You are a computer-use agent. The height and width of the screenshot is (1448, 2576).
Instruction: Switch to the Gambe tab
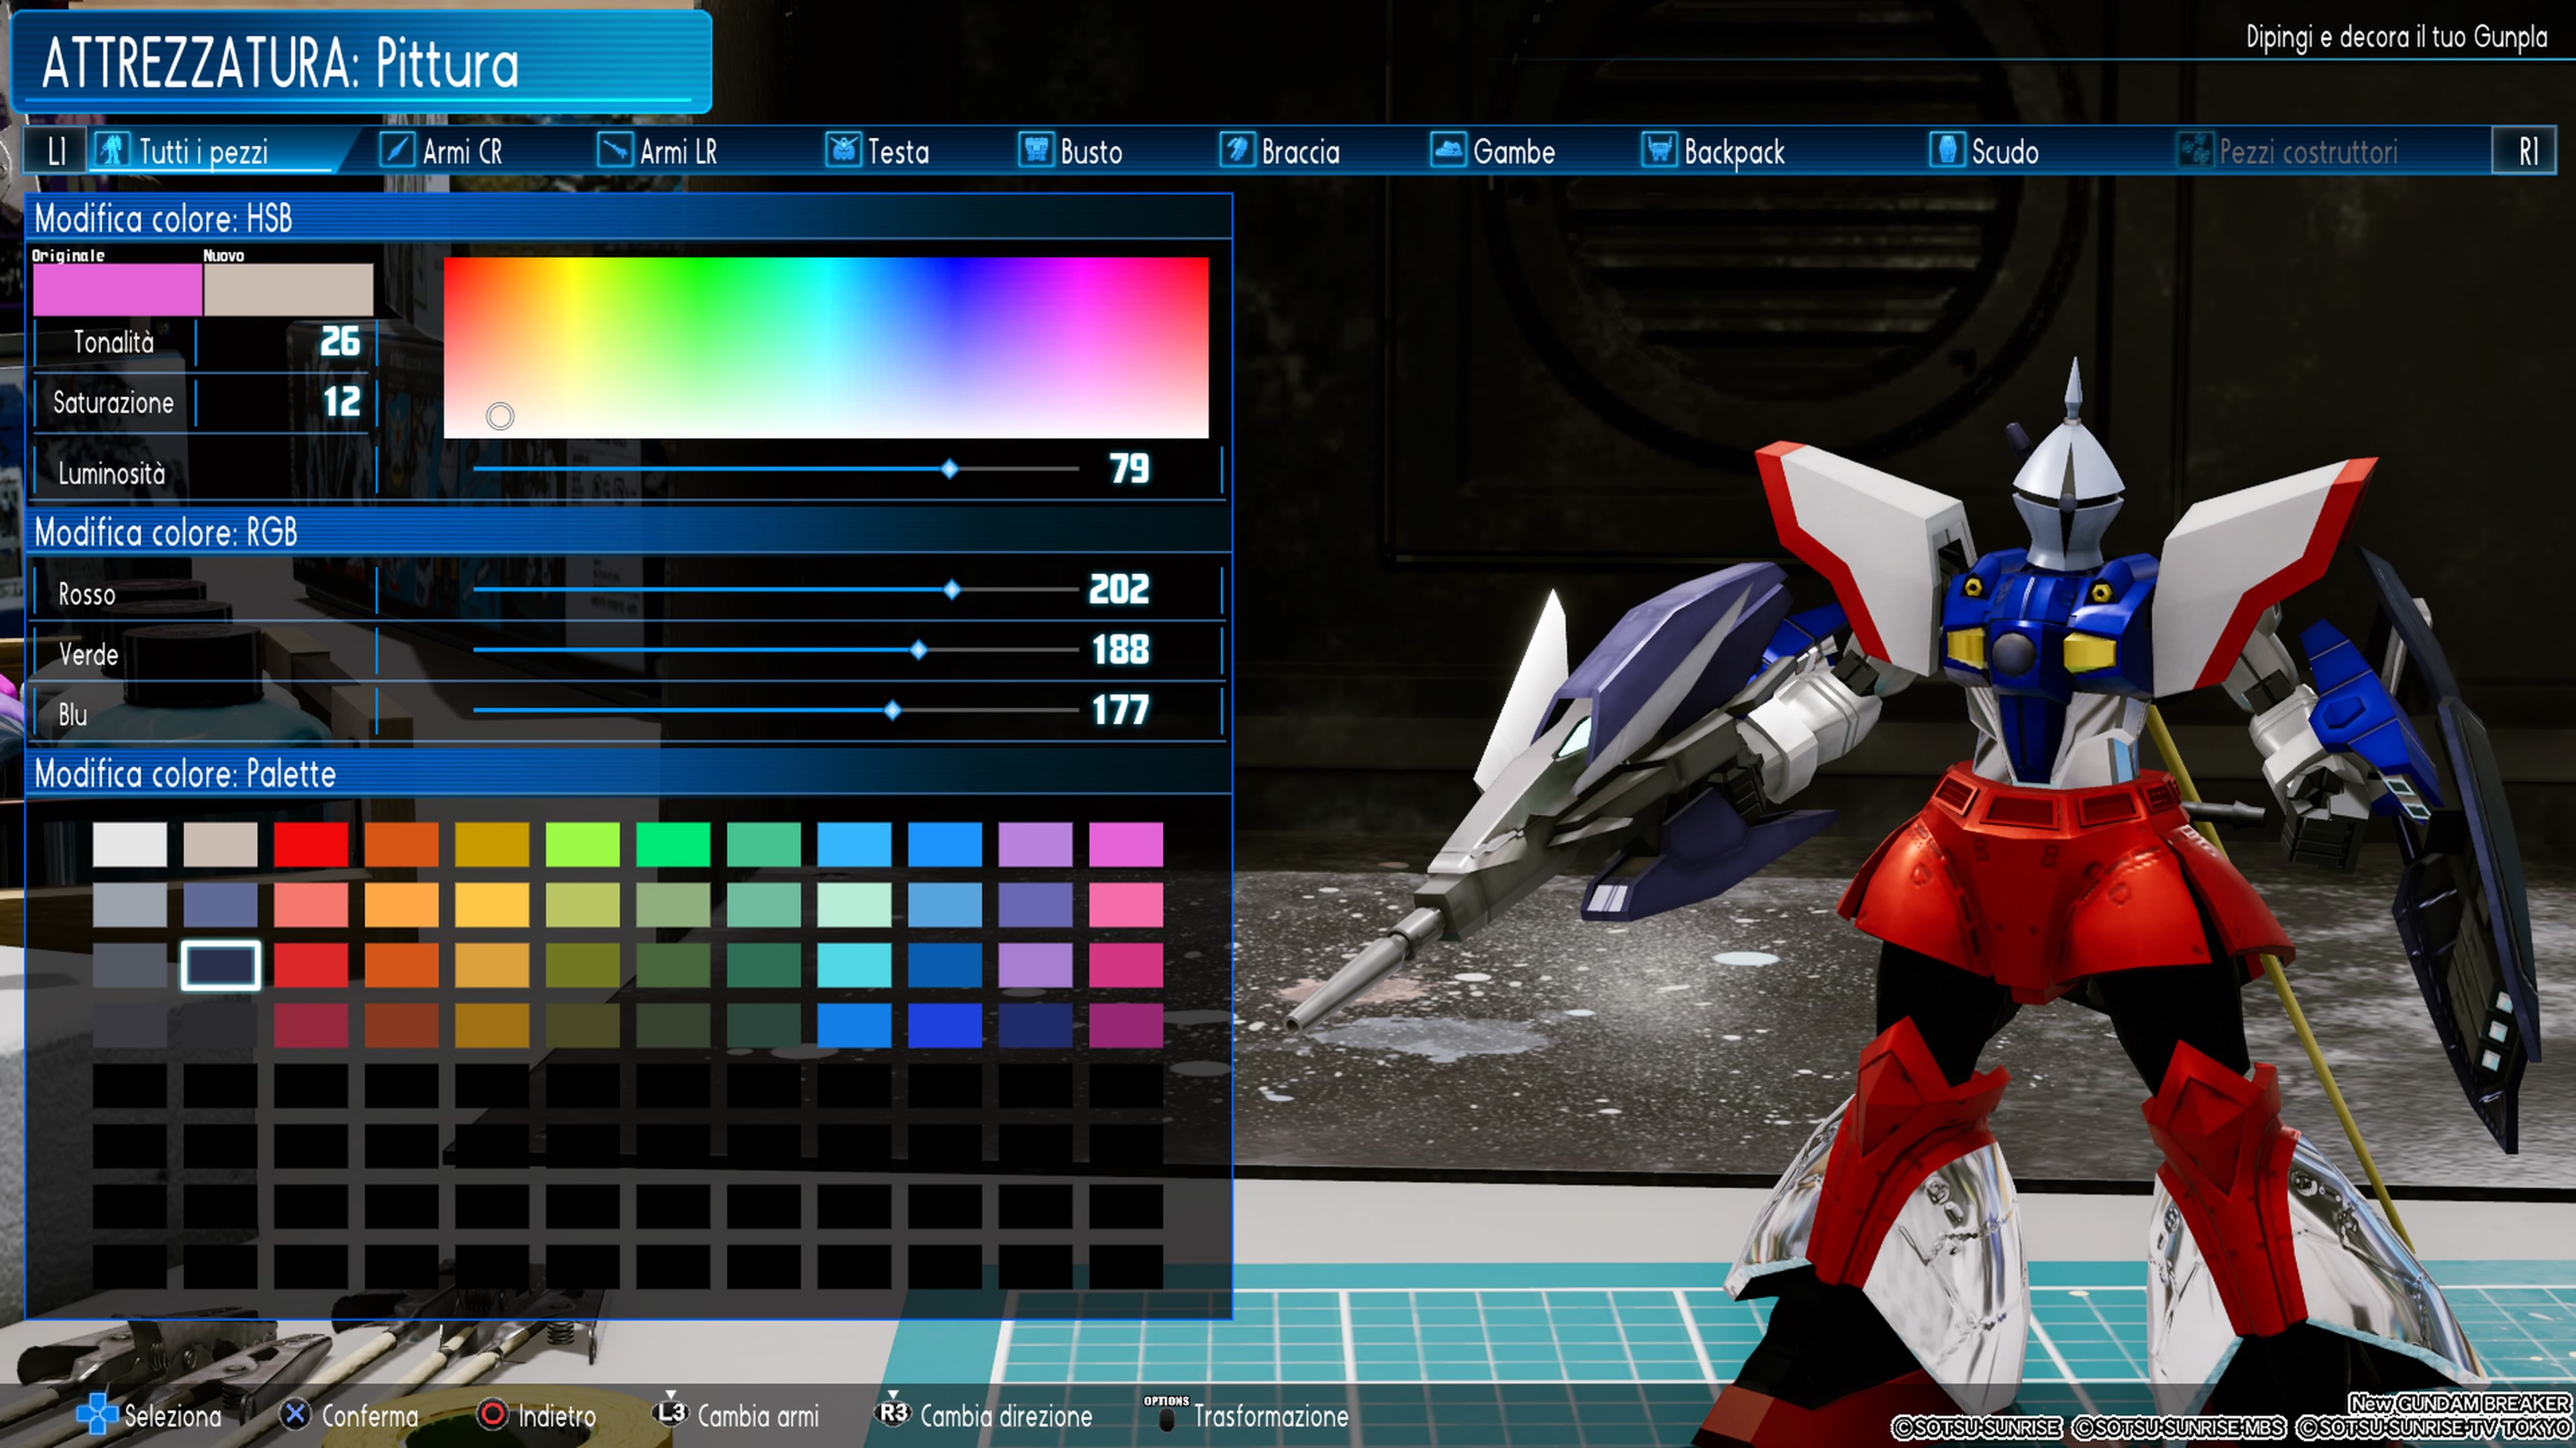pyautogui.click(x=1492, y=152)
